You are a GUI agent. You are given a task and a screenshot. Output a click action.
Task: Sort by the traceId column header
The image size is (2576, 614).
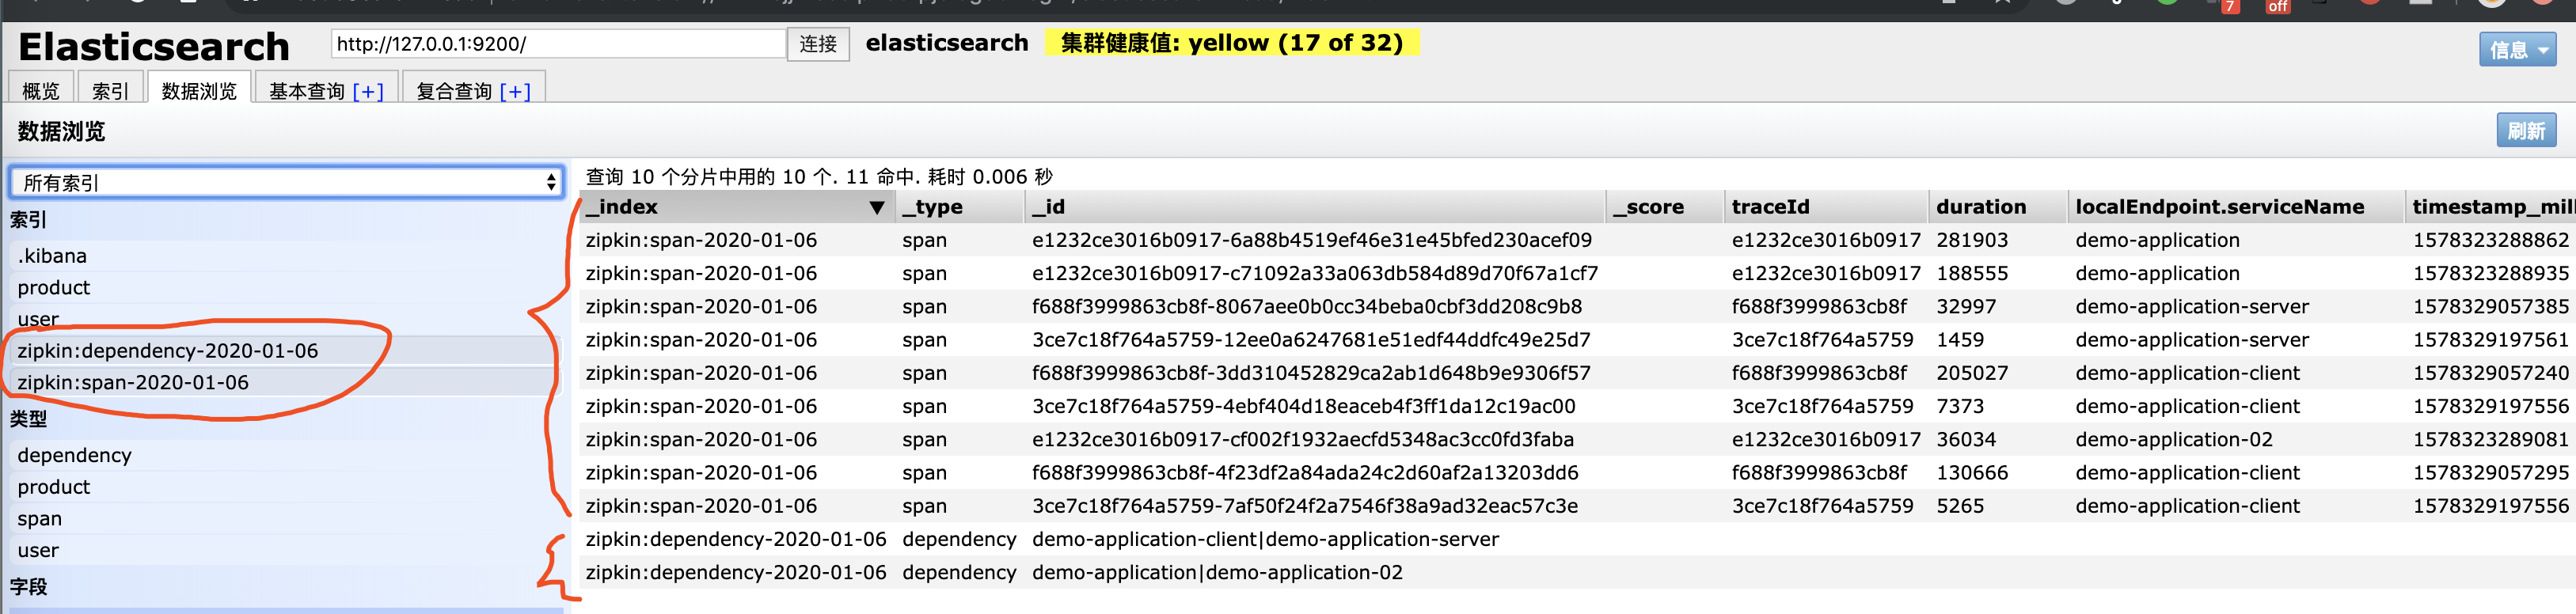point(1826,207)
